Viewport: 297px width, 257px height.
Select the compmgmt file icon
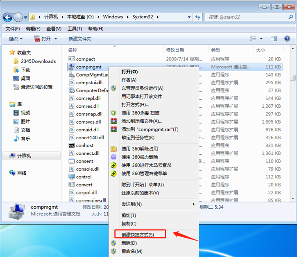coord(71,67)
